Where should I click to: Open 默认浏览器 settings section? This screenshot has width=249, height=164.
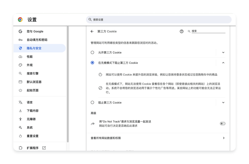[40, 82]
